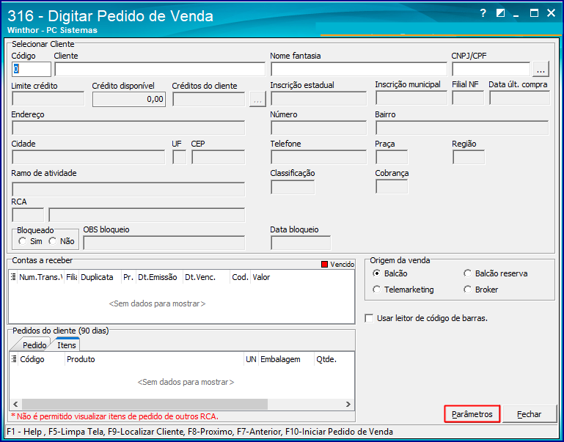
Task: Open grid menu icon in Contas a receber
Action: (13, 276)
